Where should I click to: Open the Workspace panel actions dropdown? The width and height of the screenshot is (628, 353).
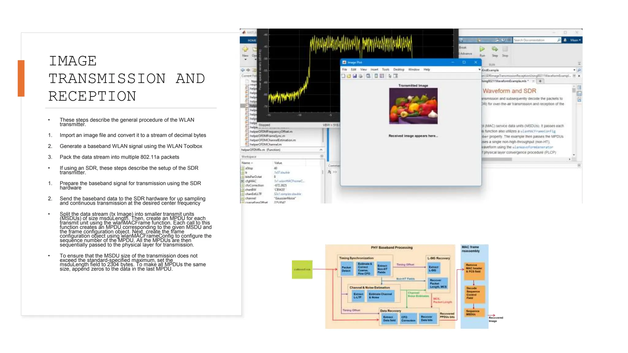[322, 156]
